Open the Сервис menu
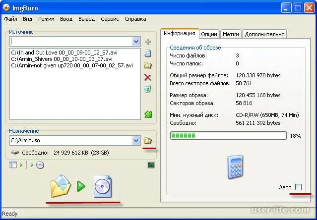The width and height of the screenshot is (317, 220). (110, 19)
